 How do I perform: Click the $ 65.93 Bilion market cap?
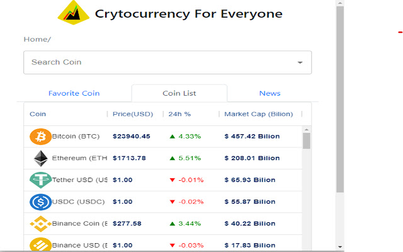point(250,180)
